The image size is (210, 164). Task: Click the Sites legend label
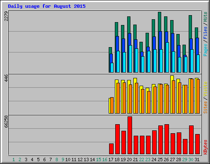coord(205,107)
